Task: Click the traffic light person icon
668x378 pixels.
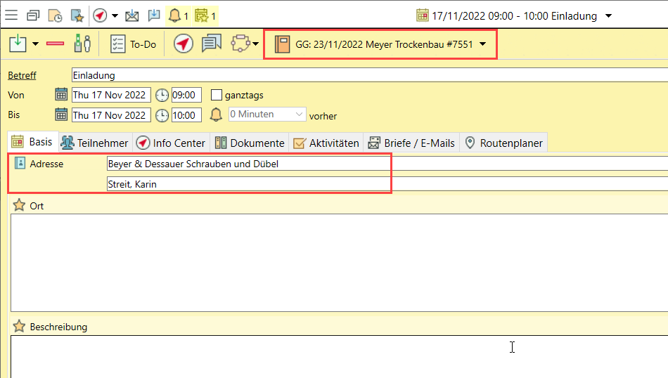Action: (x=82, y=44)
